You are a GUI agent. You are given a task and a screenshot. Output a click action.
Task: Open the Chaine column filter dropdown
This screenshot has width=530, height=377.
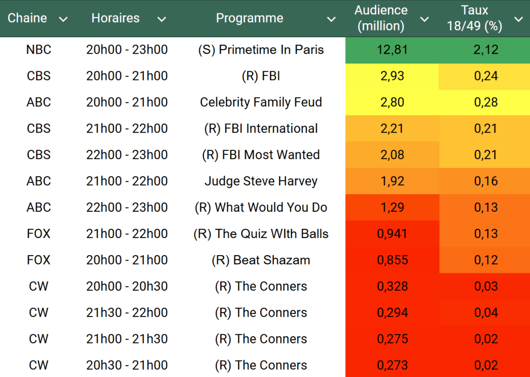click(64, 20)
